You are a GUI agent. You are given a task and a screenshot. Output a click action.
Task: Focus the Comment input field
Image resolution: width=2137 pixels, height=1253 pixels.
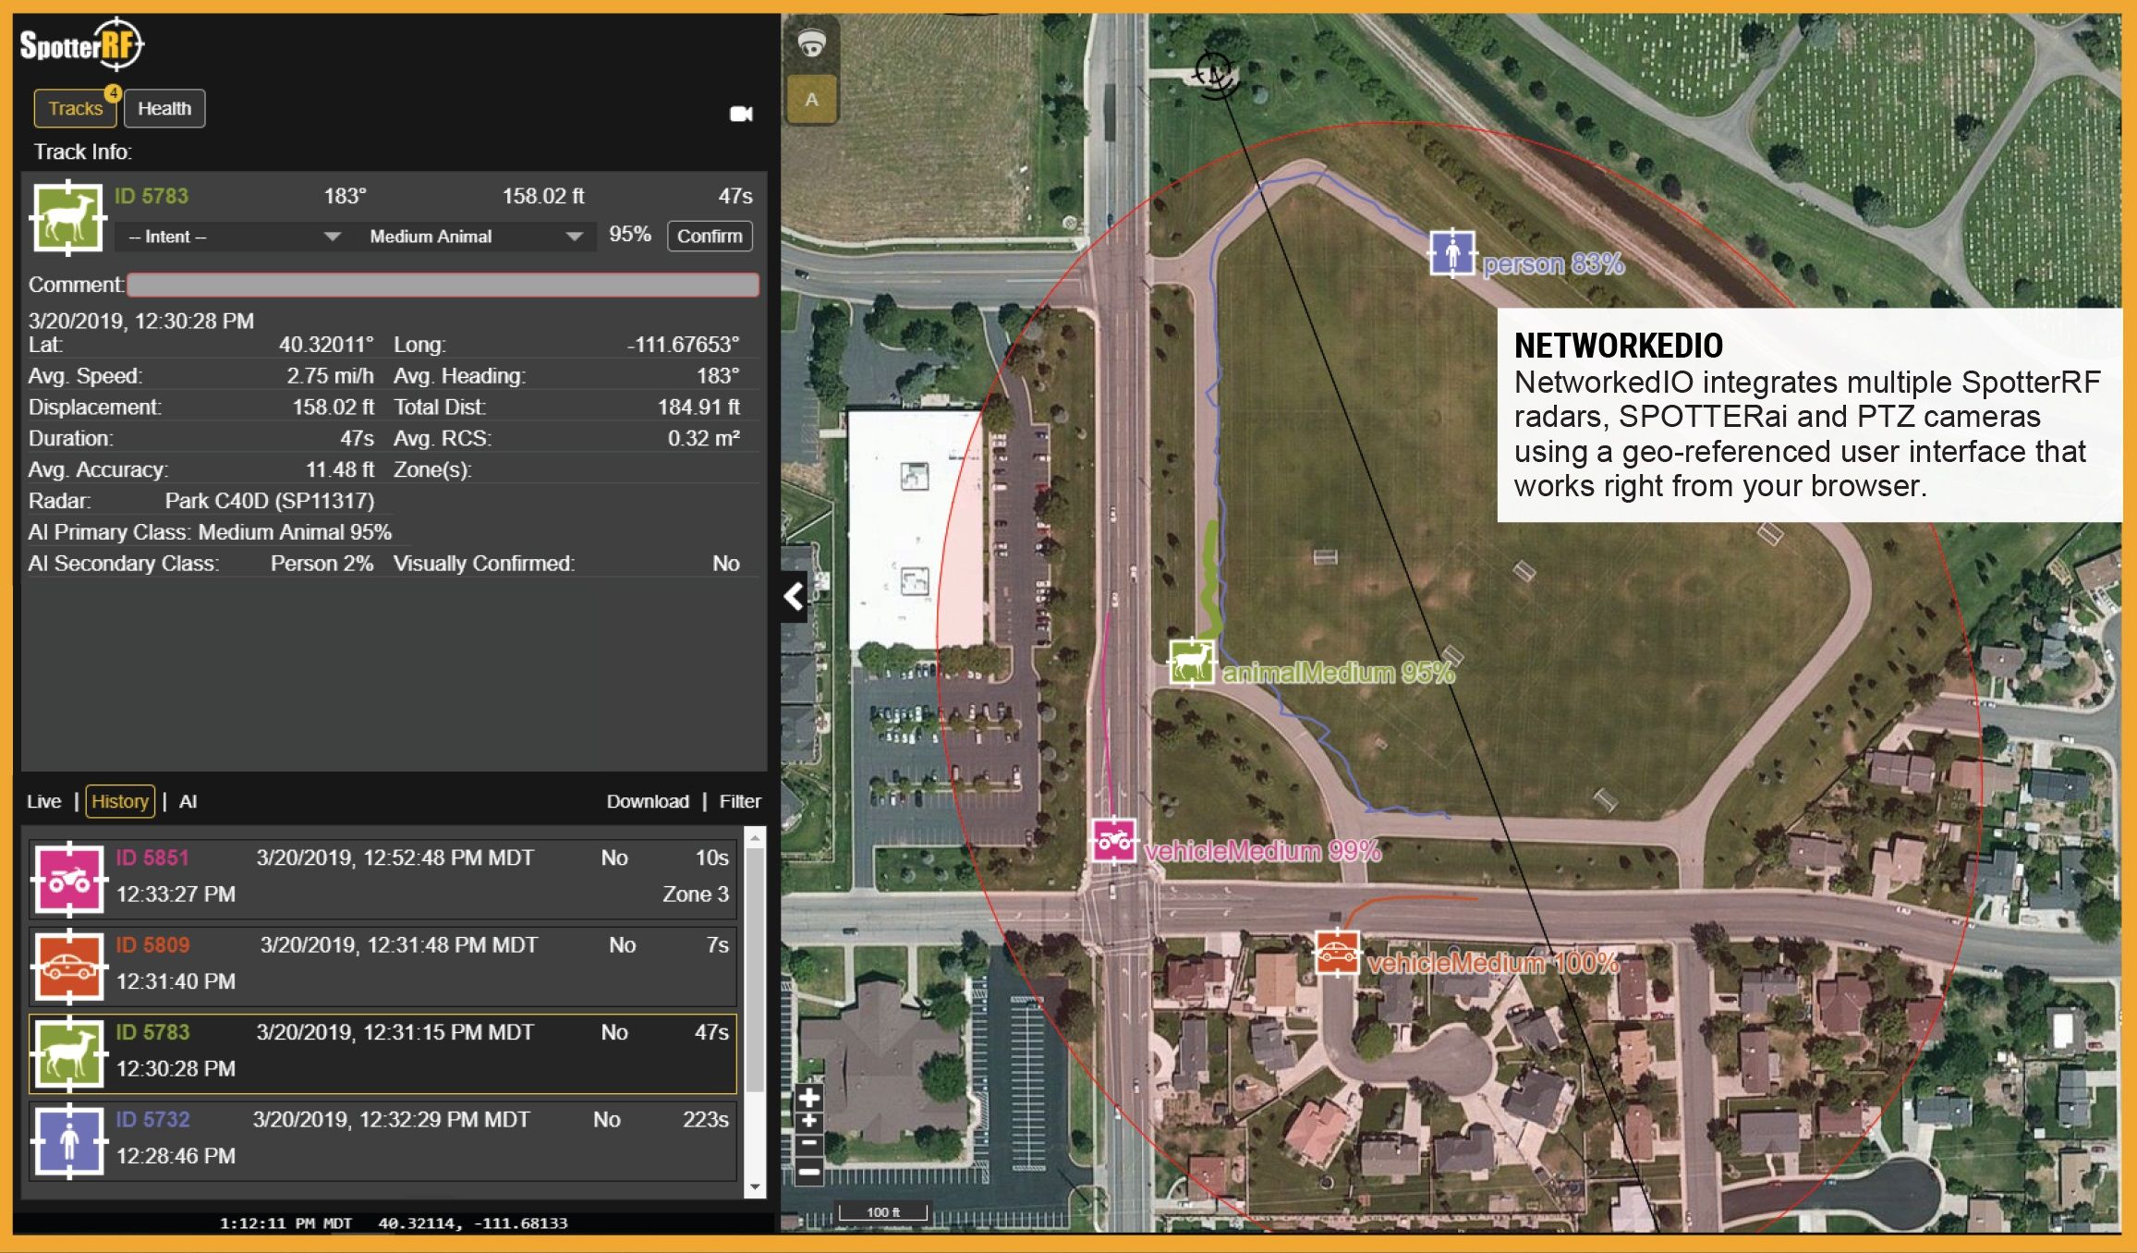coord(443,285)
